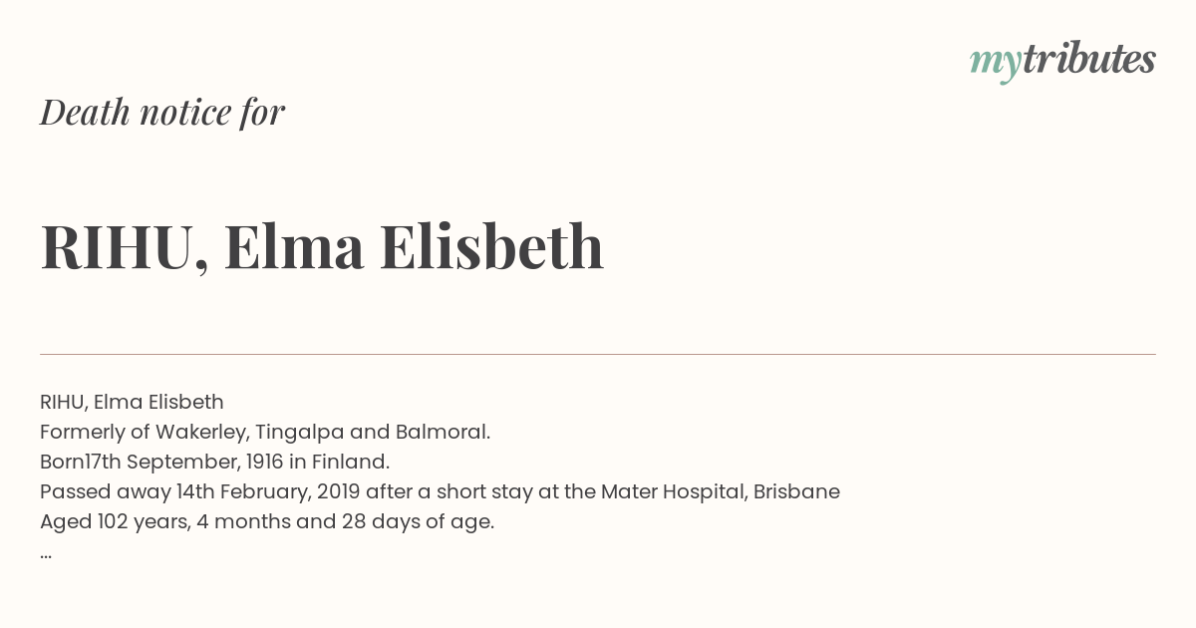Click "Mater Hospital, Brisbane" text
This screenshot has width=1196, height=628.
click(721, 491)
